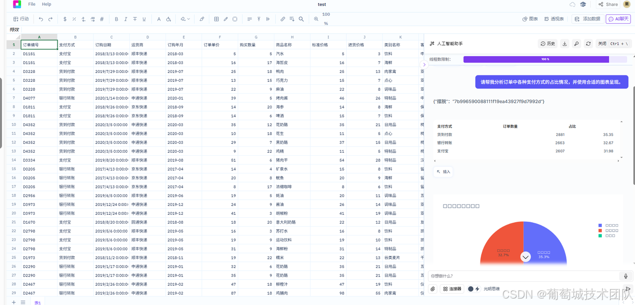Image resolution: width=635 pixels, height=305 pixels.
Task: Apply currency format with dollar icon
Action: pyautogui.click(x=65, y=19)
